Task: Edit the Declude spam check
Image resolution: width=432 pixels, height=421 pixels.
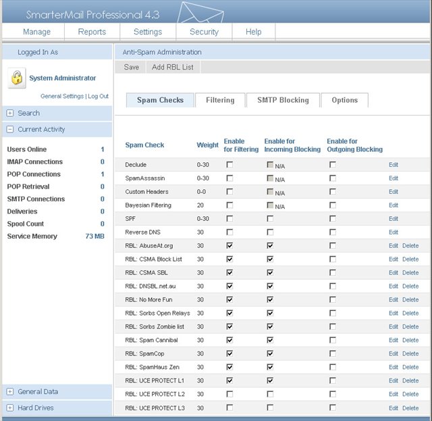Action: click(x=394, y=165)
